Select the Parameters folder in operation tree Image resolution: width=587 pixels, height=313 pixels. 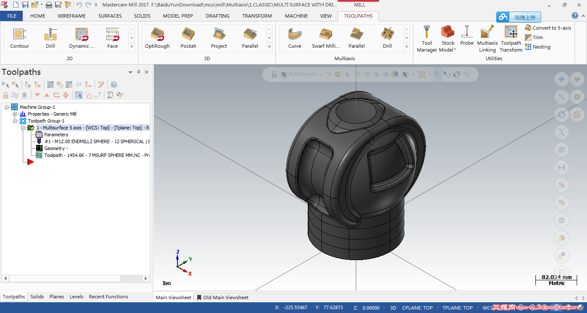point(52,135)
